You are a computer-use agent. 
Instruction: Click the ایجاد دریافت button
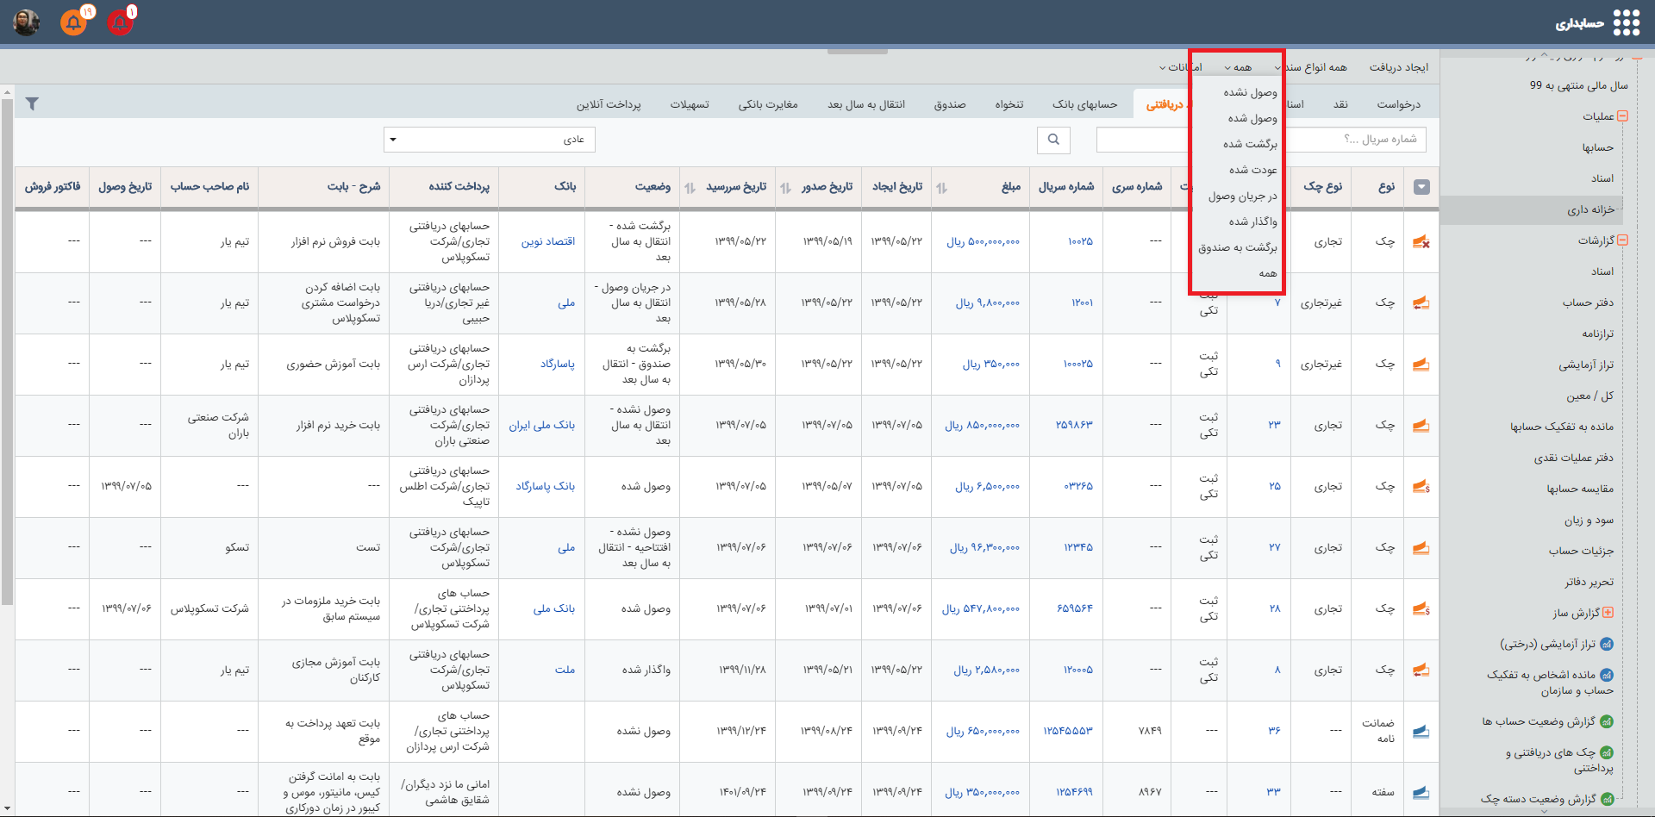(x=1399, y=67)
